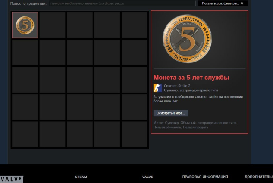The width and height of the screenshot is (273, 183).
Task: Click the STEAM footer heading
Action: pos(81,177)
